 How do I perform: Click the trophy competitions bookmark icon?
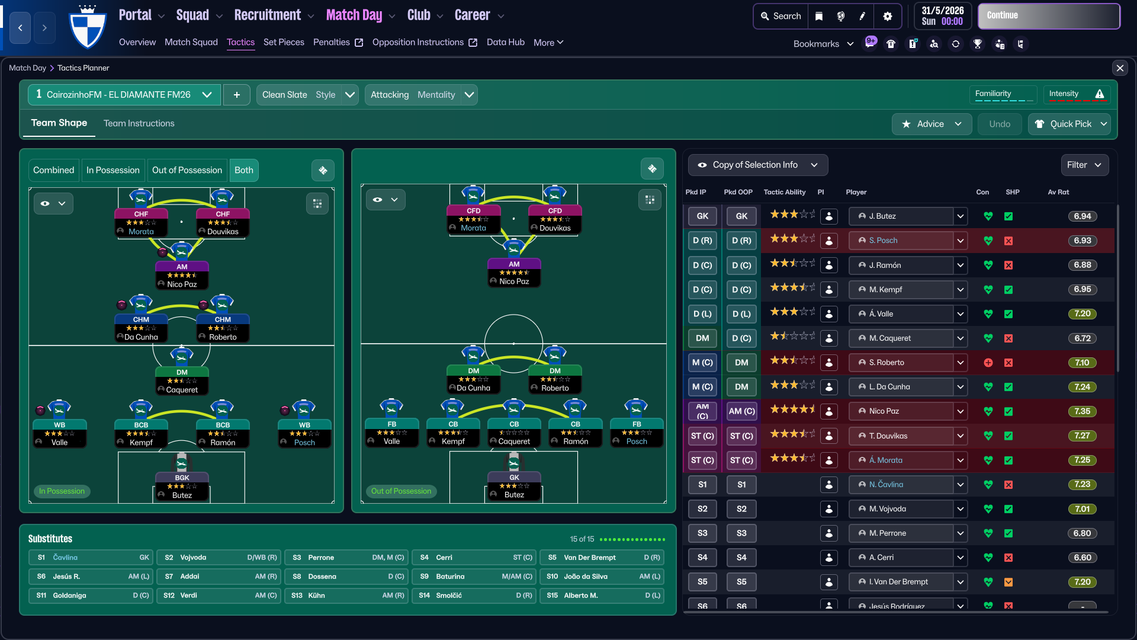point(978,44)
